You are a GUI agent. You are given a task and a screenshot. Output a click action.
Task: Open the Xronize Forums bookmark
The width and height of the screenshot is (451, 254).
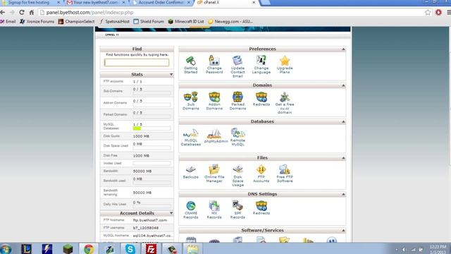(37, 22)
